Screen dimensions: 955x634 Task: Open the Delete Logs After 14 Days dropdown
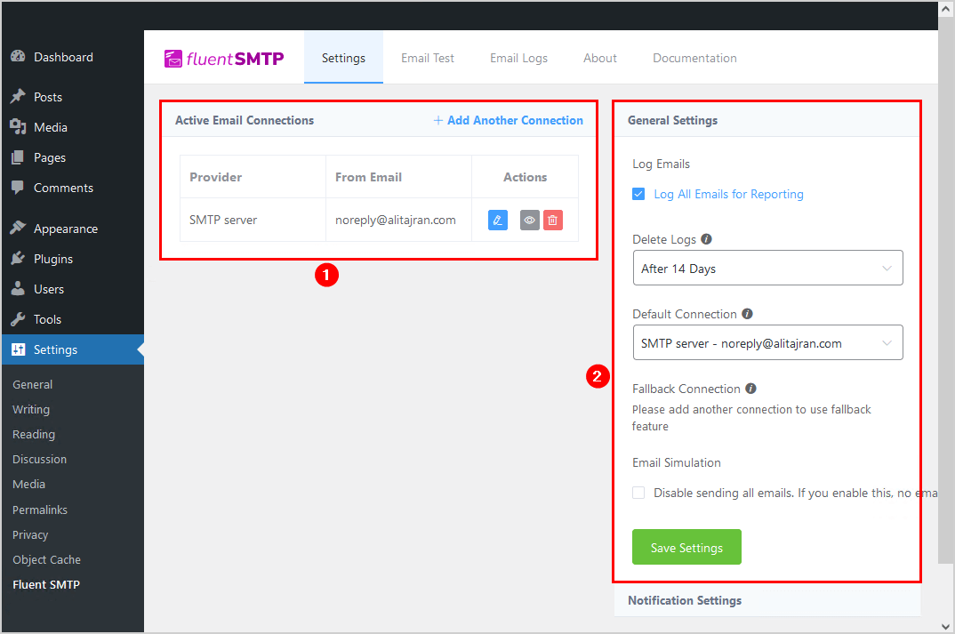[x=767, y=268]
